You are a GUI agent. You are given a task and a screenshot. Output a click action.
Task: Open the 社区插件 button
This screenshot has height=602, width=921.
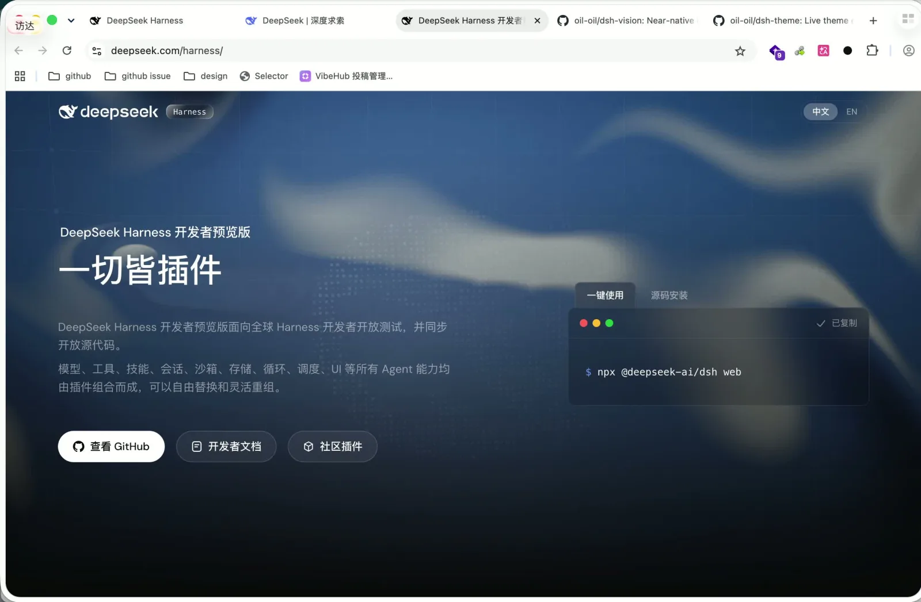[x=333, y=446]
